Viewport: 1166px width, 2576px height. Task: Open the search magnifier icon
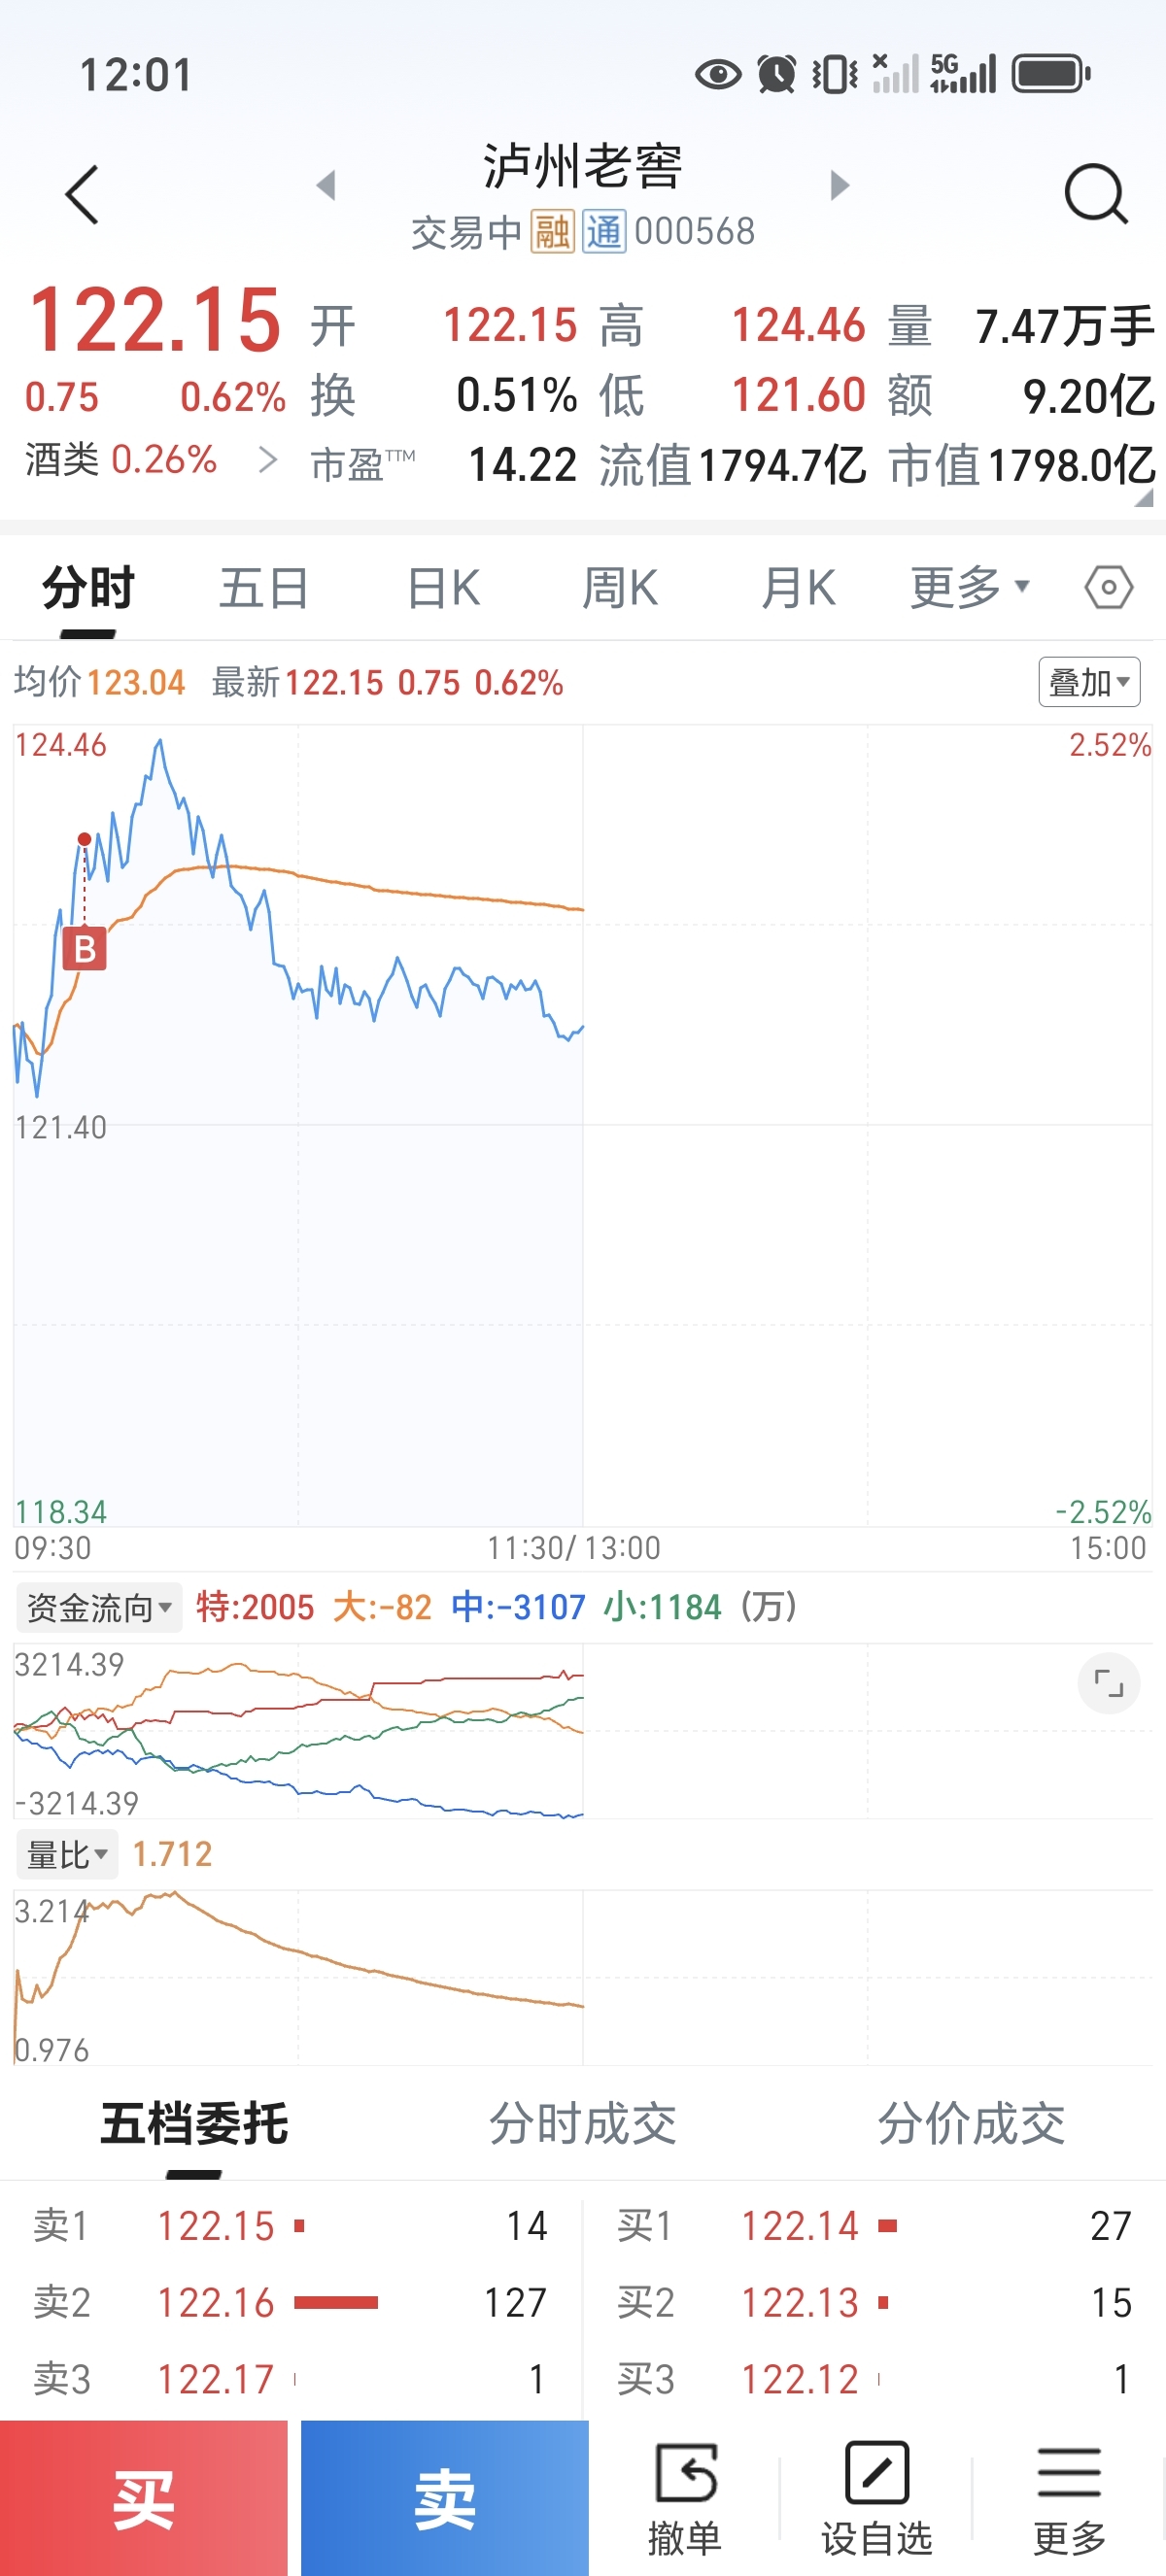[1096, 194]
